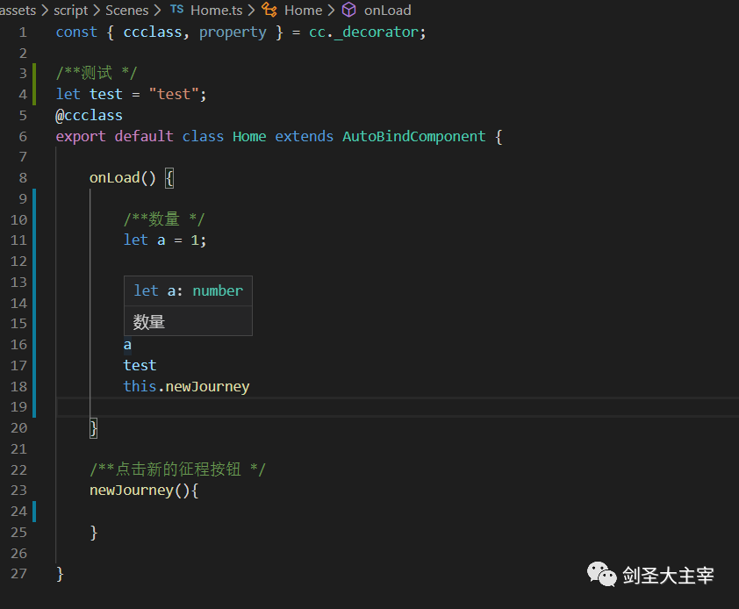Click 'let a: number' in hover tooltip
The height and width of the screenshot is (609, 739).
tap(188, 290)
